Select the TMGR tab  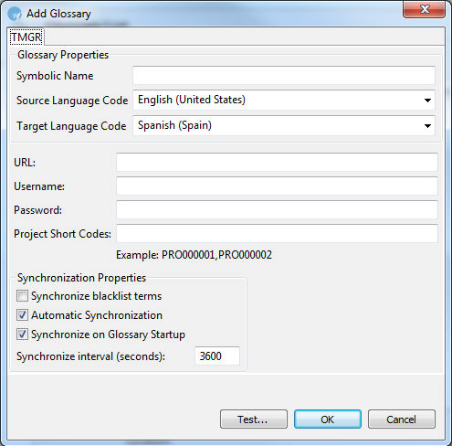tap(26, 37)
